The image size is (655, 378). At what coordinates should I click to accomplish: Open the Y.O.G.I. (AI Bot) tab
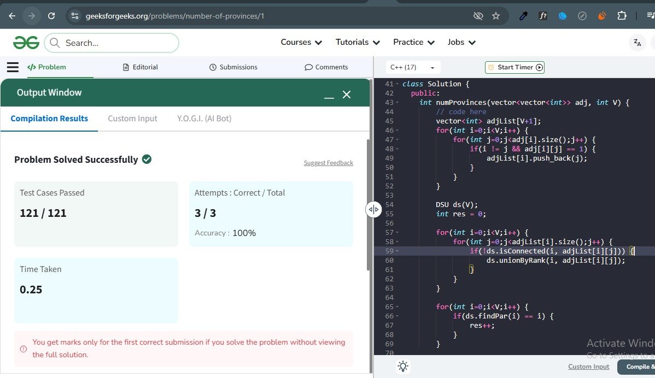(x=204, y=119)
